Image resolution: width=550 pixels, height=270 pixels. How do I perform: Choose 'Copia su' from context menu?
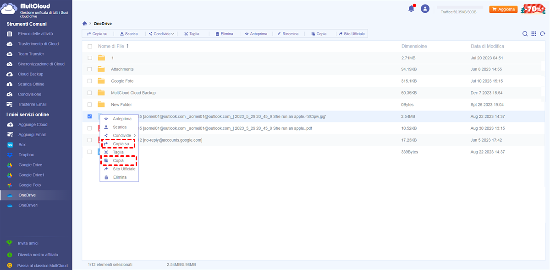coord(121,144)
